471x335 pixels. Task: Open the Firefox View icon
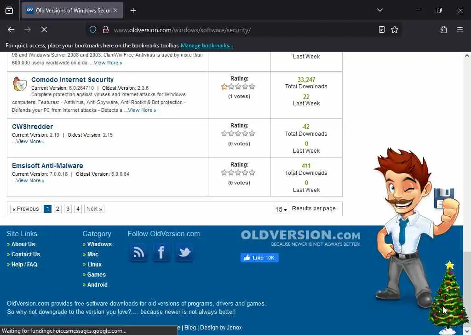point(9,10)
